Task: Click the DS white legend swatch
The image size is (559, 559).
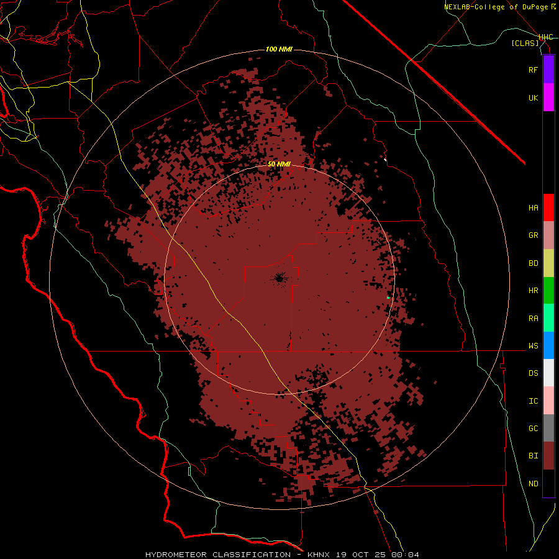Action: pyautogui.click(x=548, y=373)
